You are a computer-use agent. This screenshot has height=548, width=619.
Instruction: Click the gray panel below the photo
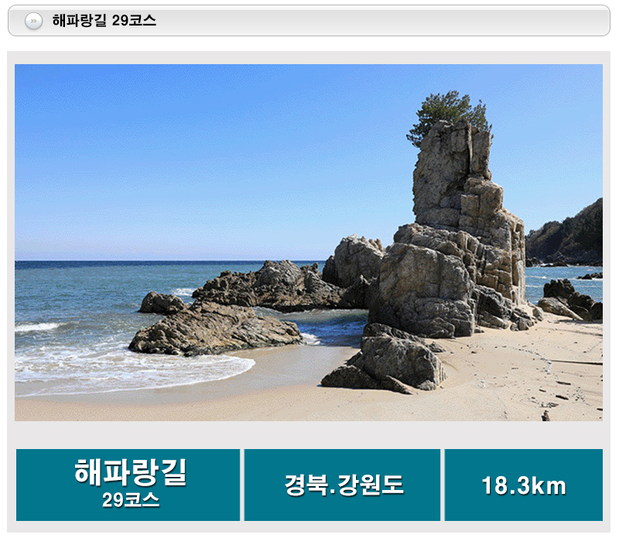309,435
